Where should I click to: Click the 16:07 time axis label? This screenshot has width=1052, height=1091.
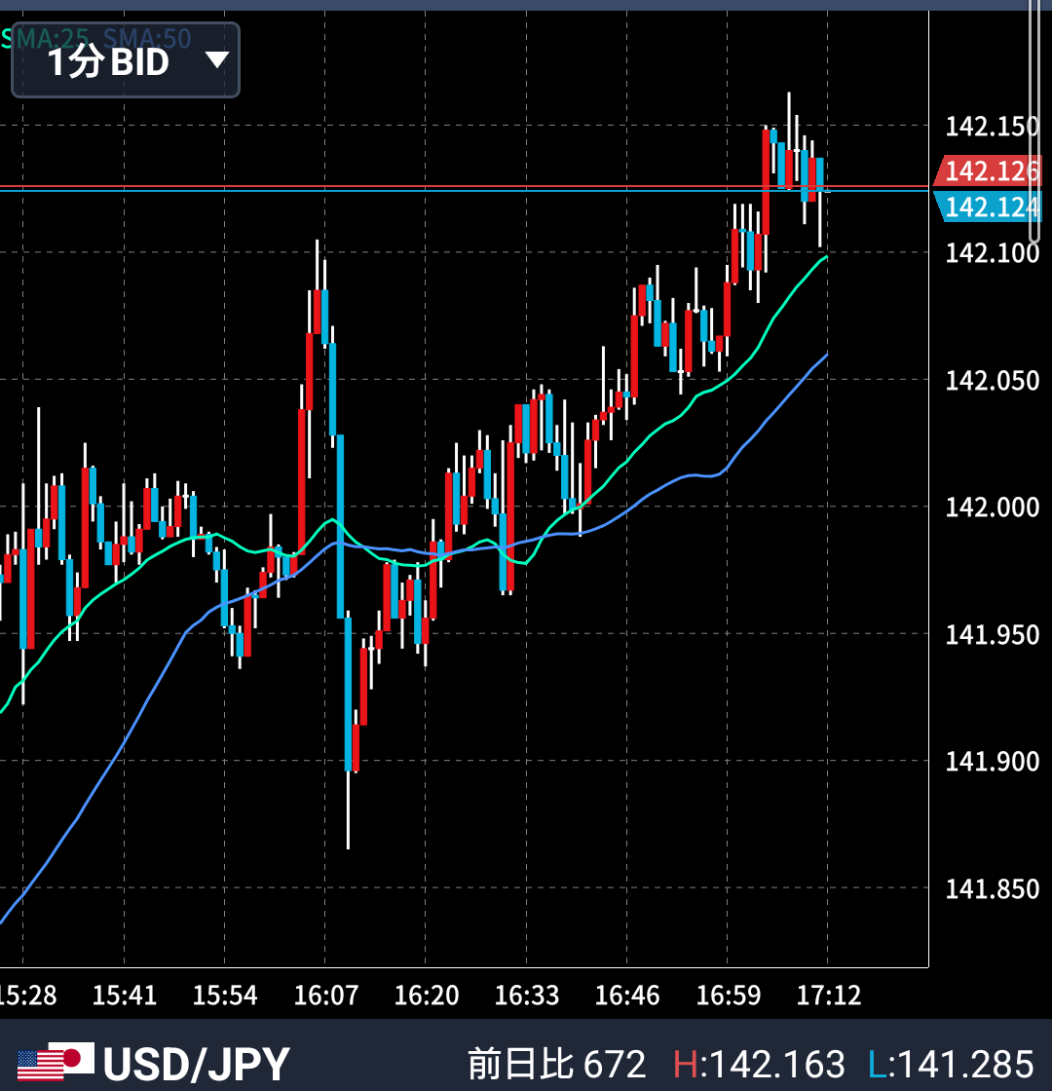tap(325, 995)
